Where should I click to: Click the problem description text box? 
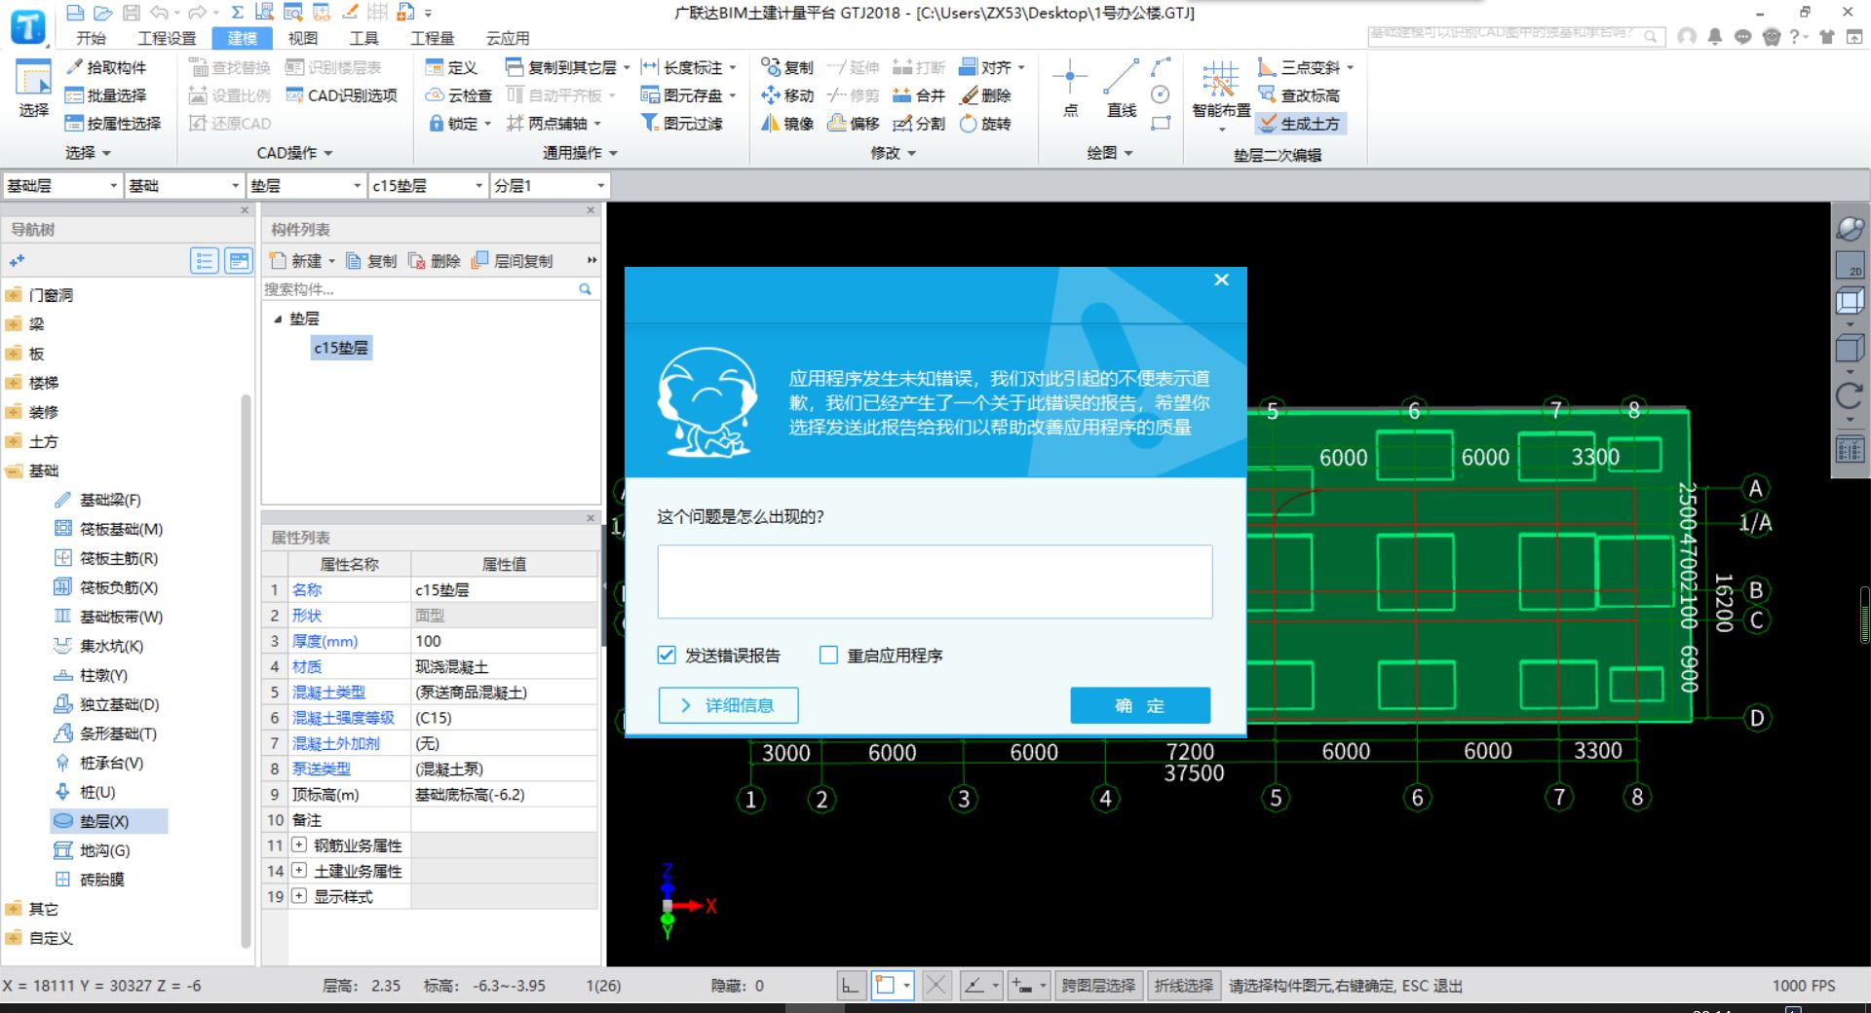[x=935, y=582]
